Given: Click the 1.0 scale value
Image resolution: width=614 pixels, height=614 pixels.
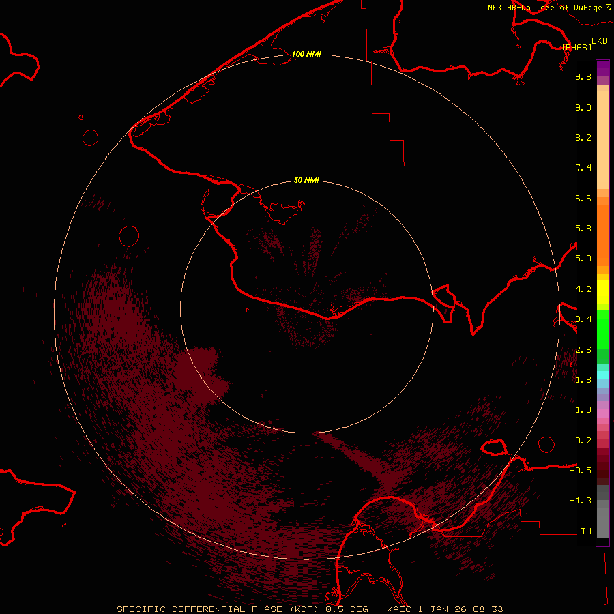Looking at the screenshot, I should click(583, 410).
